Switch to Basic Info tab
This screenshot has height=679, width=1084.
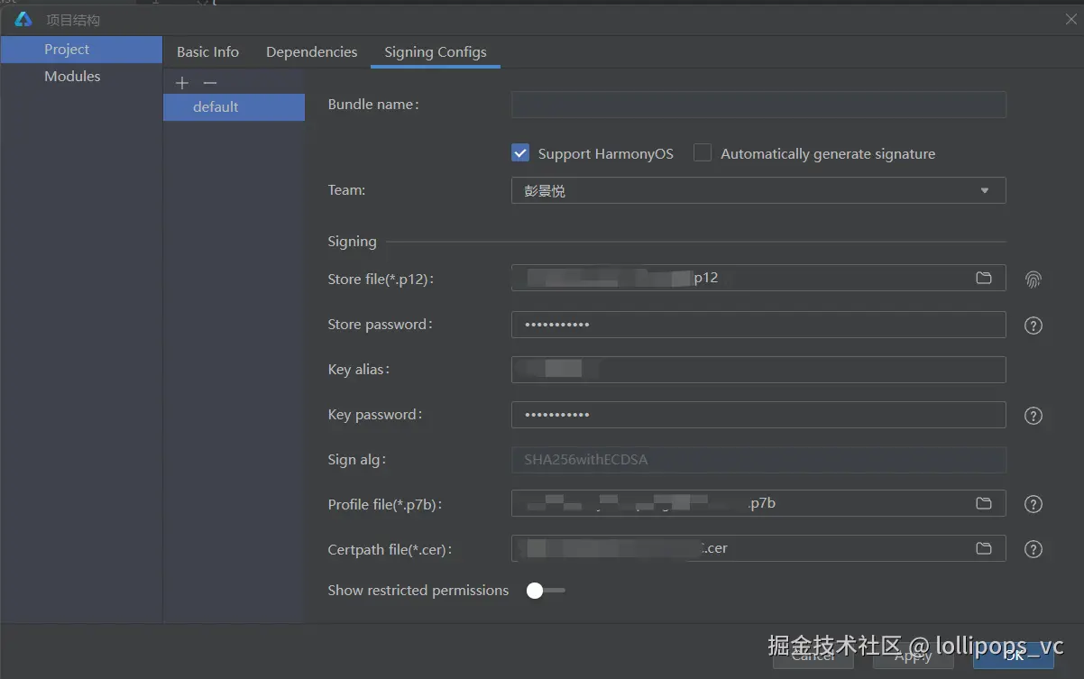point(207,51)
